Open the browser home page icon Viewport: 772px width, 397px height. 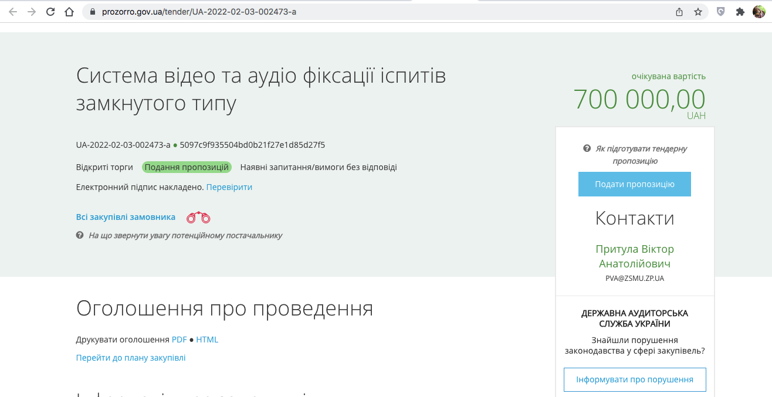click(x=70, y=11)
